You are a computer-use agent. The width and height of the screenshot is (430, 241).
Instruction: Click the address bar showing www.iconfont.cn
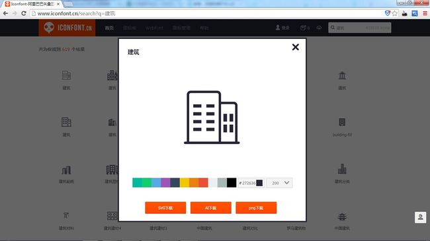(x=207, y=13)
